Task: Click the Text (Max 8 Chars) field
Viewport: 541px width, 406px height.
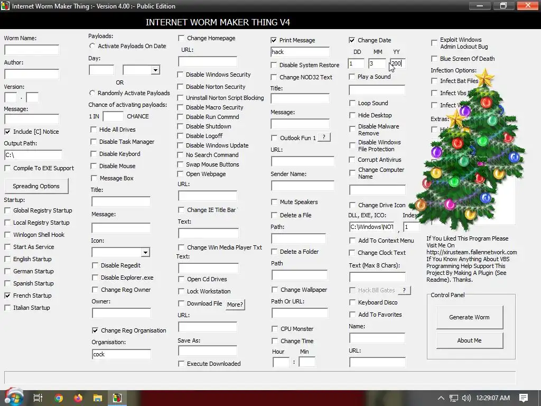Action: tap(377, 277)
